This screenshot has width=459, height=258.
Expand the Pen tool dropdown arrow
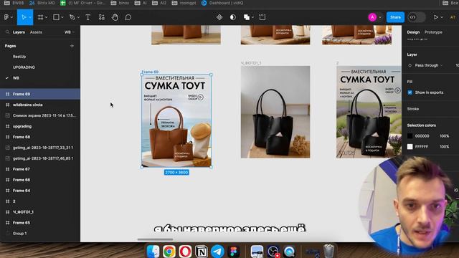pos(78,17)
